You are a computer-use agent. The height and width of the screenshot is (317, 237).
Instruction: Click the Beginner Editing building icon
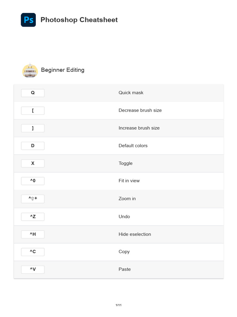point(30,70)
